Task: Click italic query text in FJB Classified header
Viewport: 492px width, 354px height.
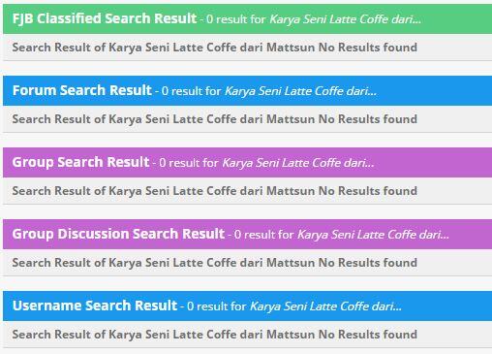Action: click(345, 19)
